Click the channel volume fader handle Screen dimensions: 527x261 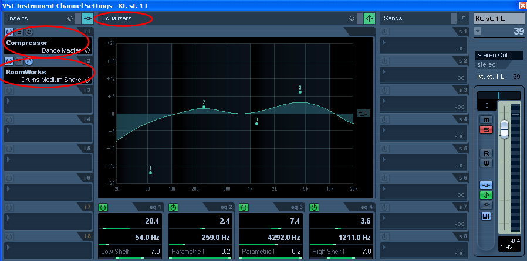click(505, 129)
